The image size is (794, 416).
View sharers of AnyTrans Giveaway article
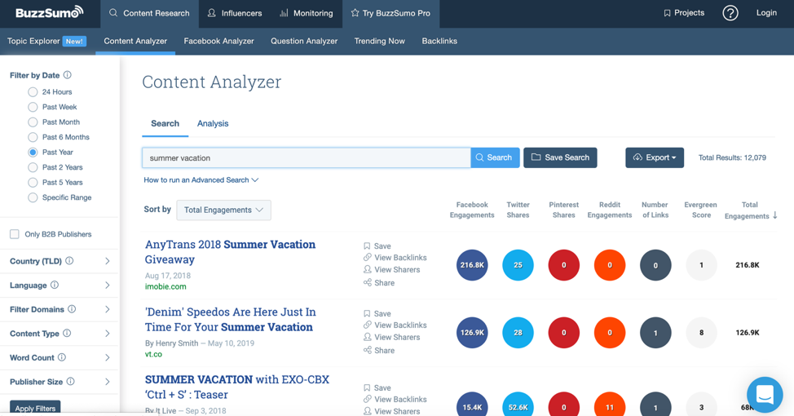click(x=391, y=269)
